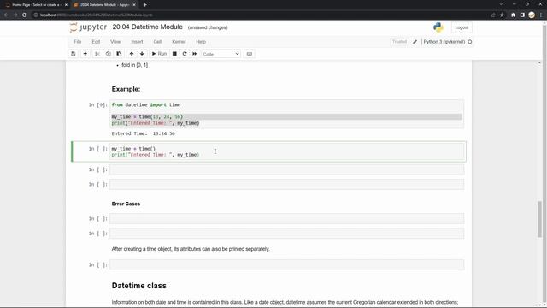Bookmark this page with star icon
Viewport: 547px width, 308px height.
point(502,15)
